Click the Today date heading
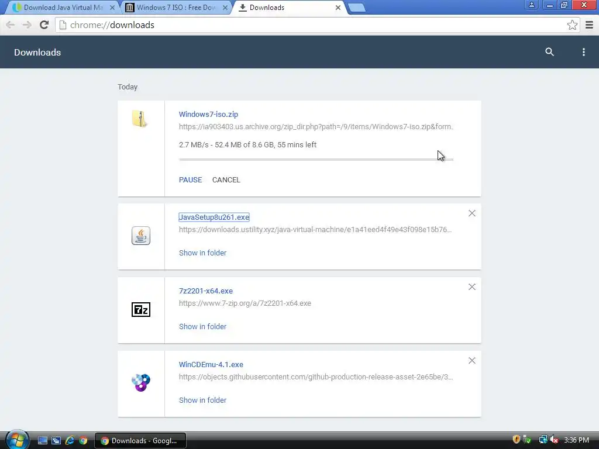Image resolution: width=599 pixels, height=449 pixels. 128,87
